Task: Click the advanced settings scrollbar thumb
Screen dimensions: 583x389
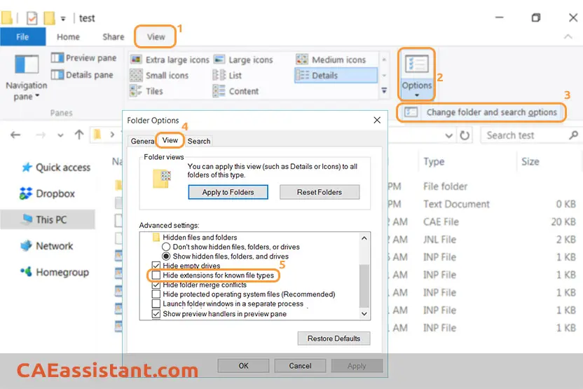Action: pos(364,285)
